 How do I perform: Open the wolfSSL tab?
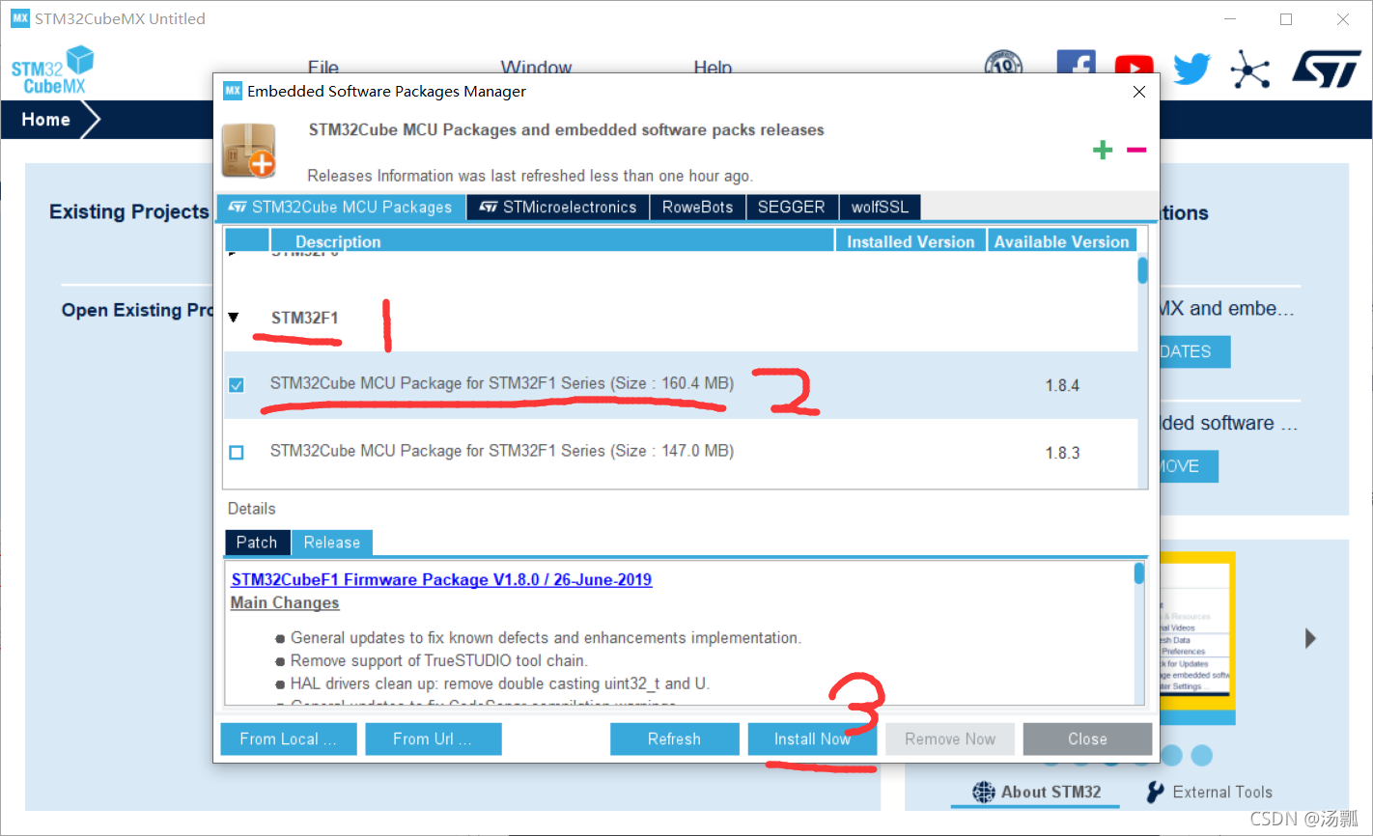880,208
